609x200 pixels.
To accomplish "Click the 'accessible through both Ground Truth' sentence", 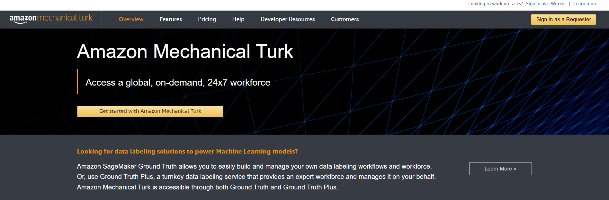I will 208,187.
